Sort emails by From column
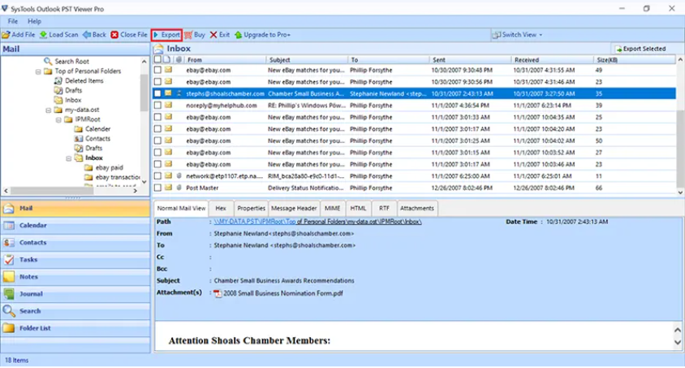The image size is (685, 368). pos(225,60)
